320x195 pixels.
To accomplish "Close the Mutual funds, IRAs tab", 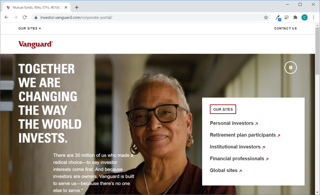I will [x=66, y=7].
